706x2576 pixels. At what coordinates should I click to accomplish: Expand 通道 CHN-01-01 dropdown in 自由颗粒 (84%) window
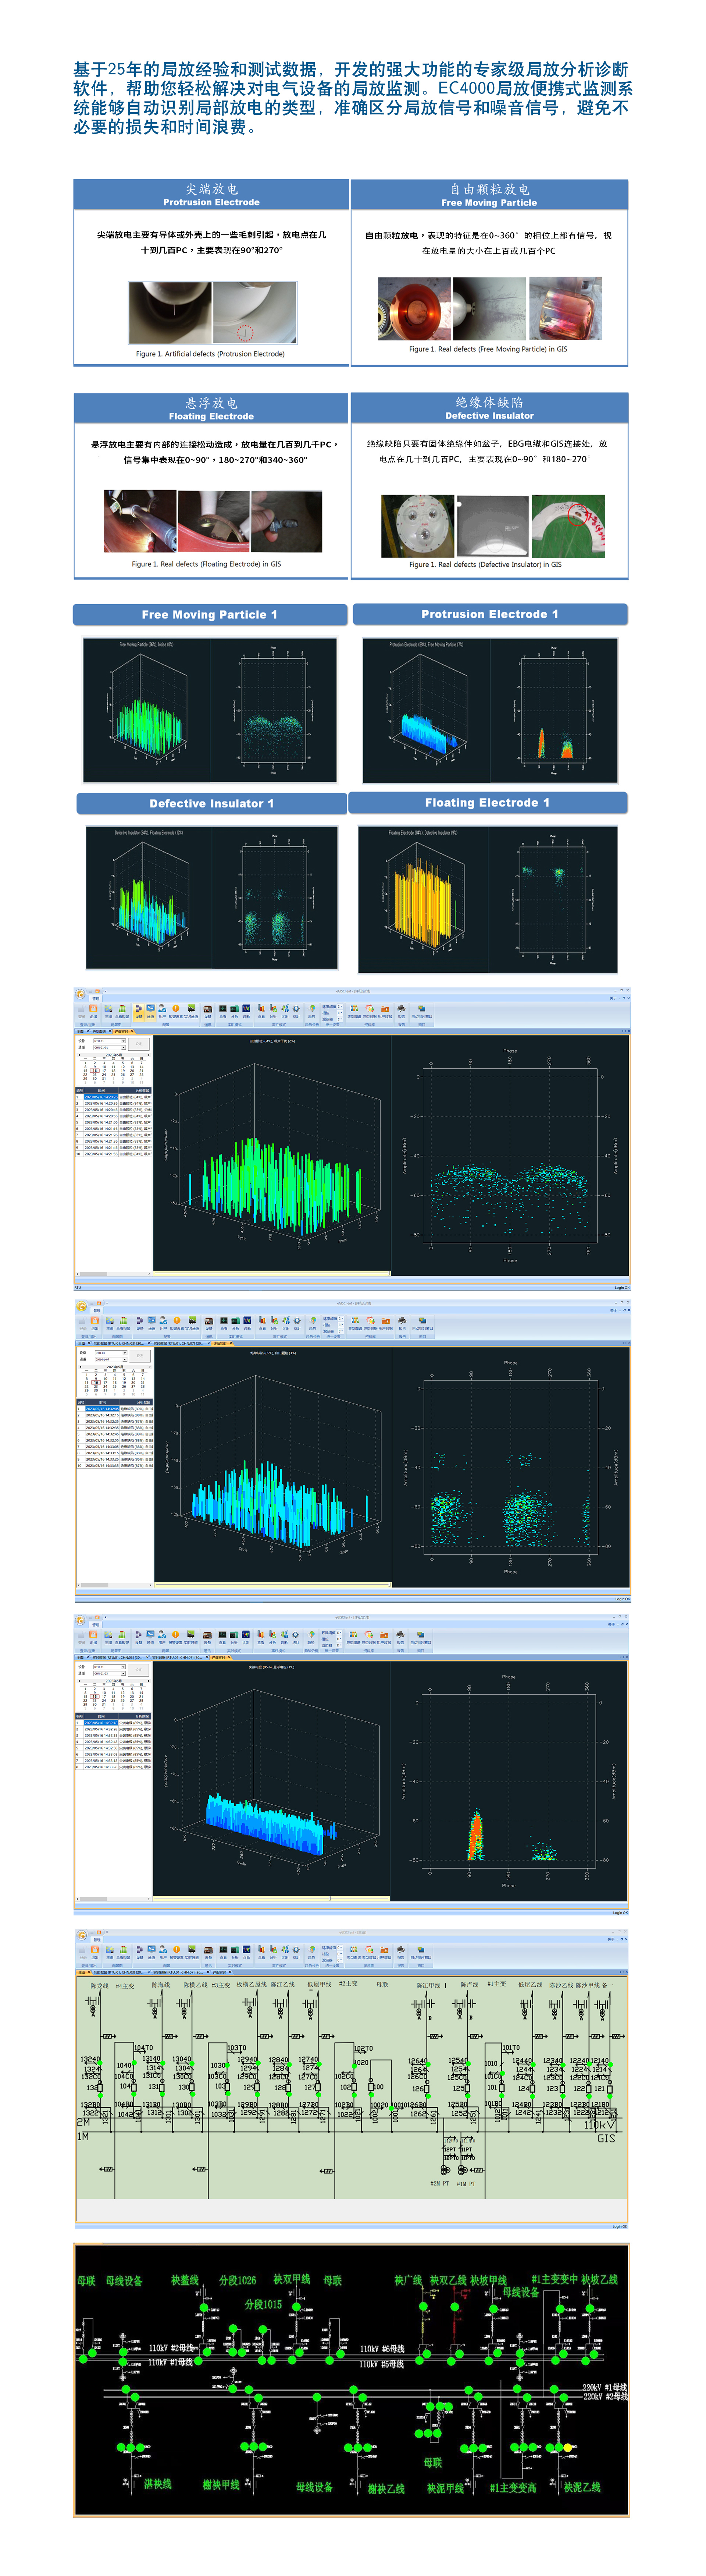124,1048
